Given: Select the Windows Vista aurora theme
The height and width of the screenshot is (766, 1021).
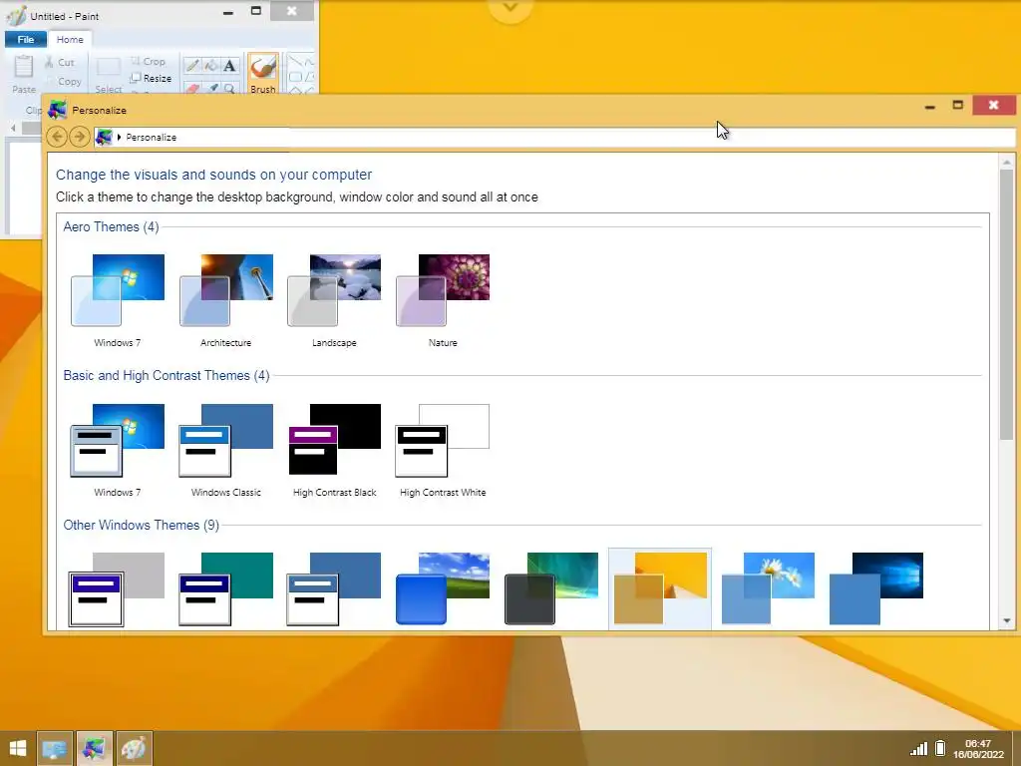Looking at the screenshot, I should pos(551,588).
